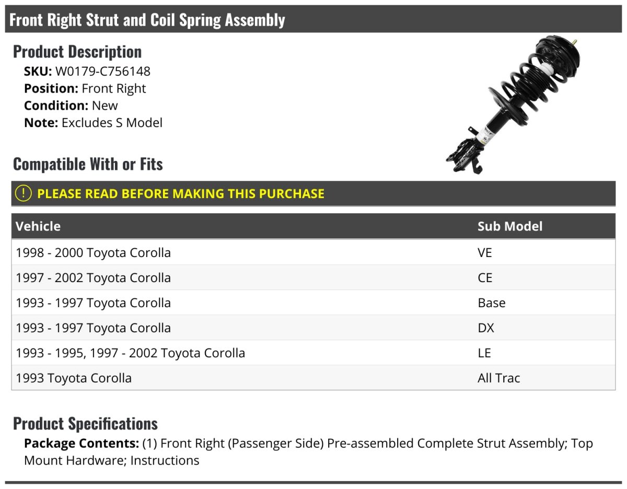The height and width of the screenshot is (489, 627).
Task: Select the 1998 - 2000 Toyota Corolla row
Action: [94, 253]
